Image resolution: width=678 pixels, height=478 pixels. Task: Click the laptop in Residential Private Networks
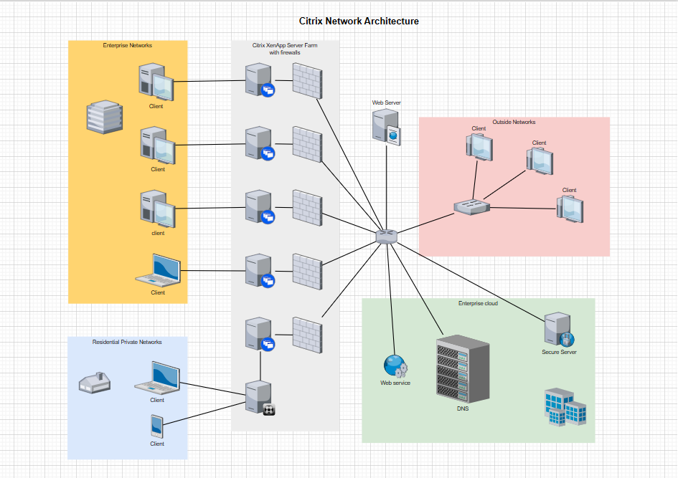(157, 378)
